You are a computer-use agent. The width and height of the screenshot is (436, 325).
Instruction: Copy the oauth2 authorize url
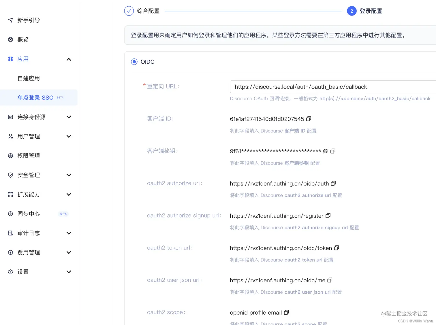333,183
